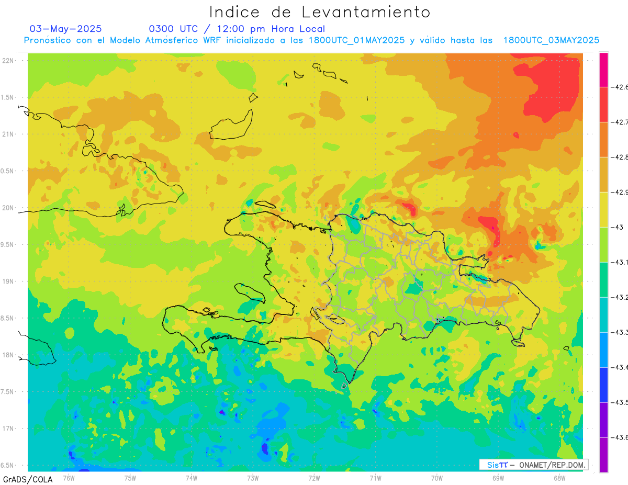The width and height of the screenshot is (628, 485).
Task: Click the '0300 UTC / 12:00 pm Hora Local' text
Action: [237, 29]
